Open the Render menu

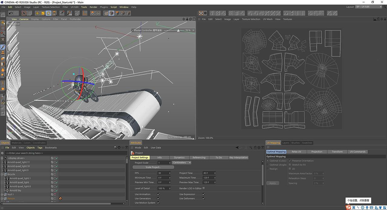[x=93, y=7]
